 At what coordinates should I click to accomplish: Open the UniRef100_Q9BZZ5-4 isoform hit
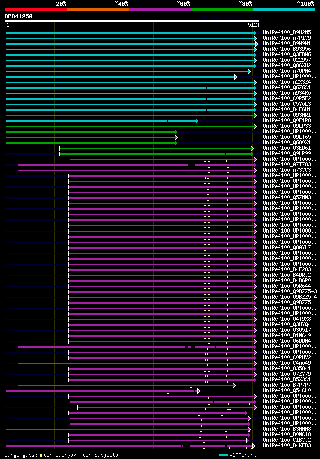[290, 297]
